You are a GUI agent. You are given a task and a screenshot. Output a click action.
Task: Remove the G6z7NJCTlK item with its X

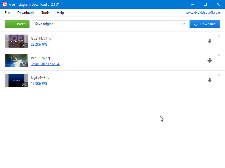pyautogui.click(x=219, y=36)
